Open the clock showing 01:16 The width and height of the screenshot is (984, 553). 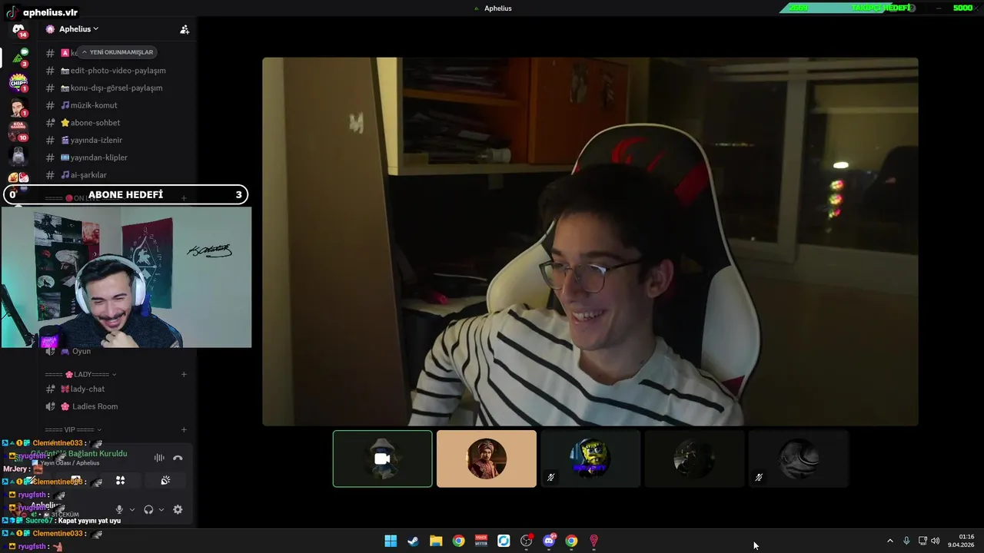coord(961,541)
